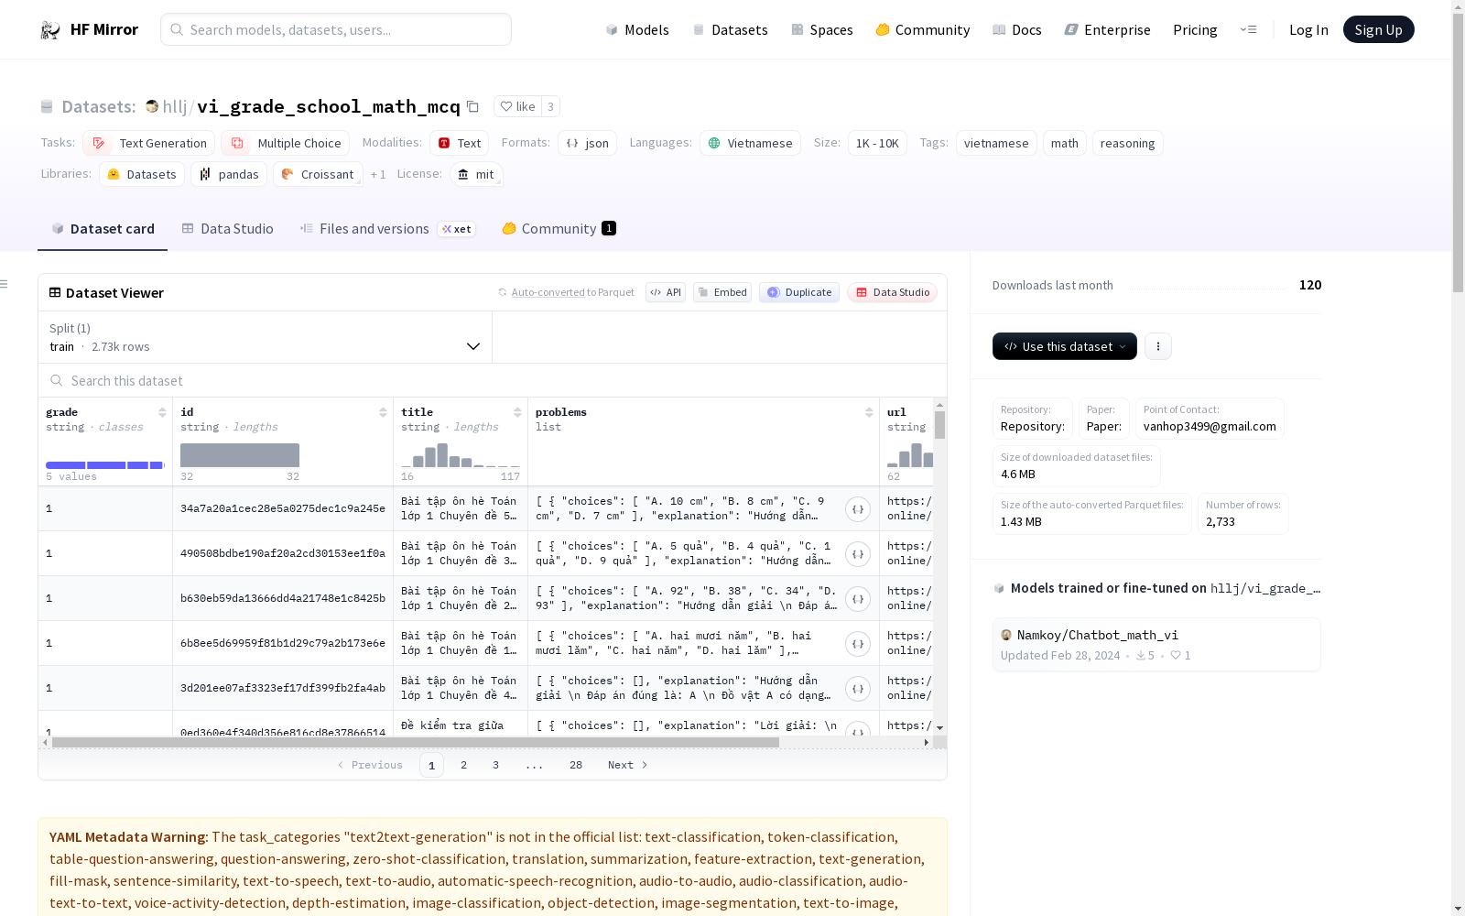The height and width of the screenshot is (916, 1465).
Task: Click the hllj author link
Action: (175, 106)
